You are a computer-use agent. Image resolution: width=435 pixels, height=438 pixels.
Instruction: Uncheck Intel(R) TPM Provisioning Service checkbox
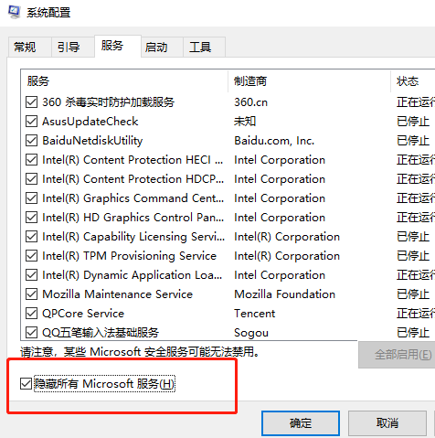click(x=31, y=256)
